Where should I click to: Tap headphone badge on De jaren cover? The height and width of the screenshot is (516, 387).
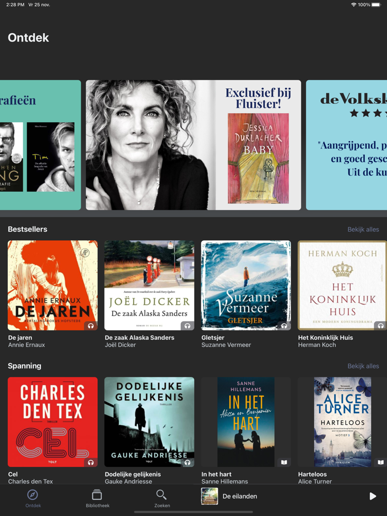pyautogui.click(x=91, y=326)
